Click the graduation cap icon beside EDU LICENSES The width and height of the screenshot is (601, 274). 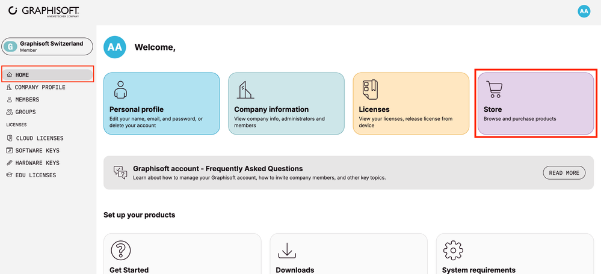click(x=10, y=175)
